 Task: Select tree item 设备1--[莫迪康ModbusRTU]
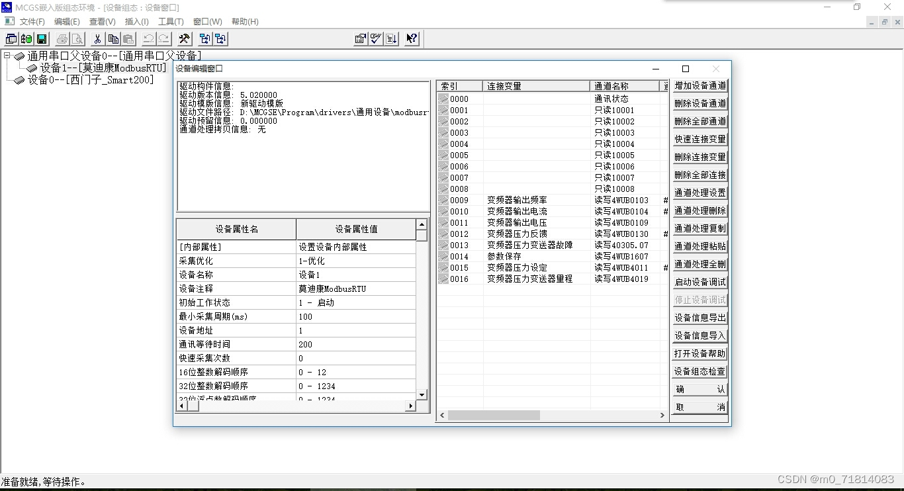coord(103,68)
